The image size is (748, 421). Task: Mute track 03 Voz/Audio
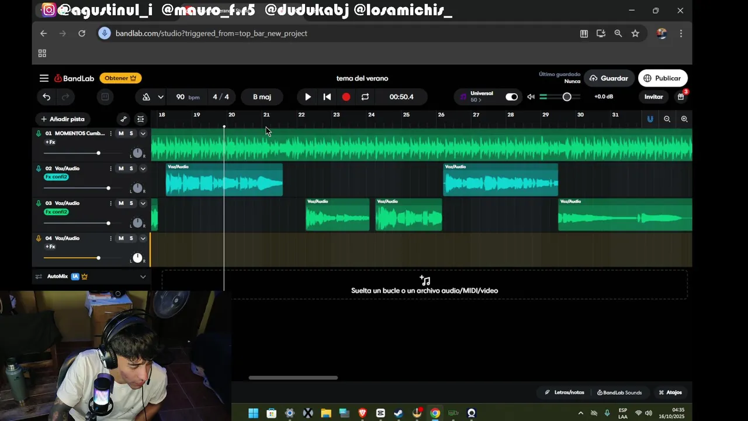121,203
